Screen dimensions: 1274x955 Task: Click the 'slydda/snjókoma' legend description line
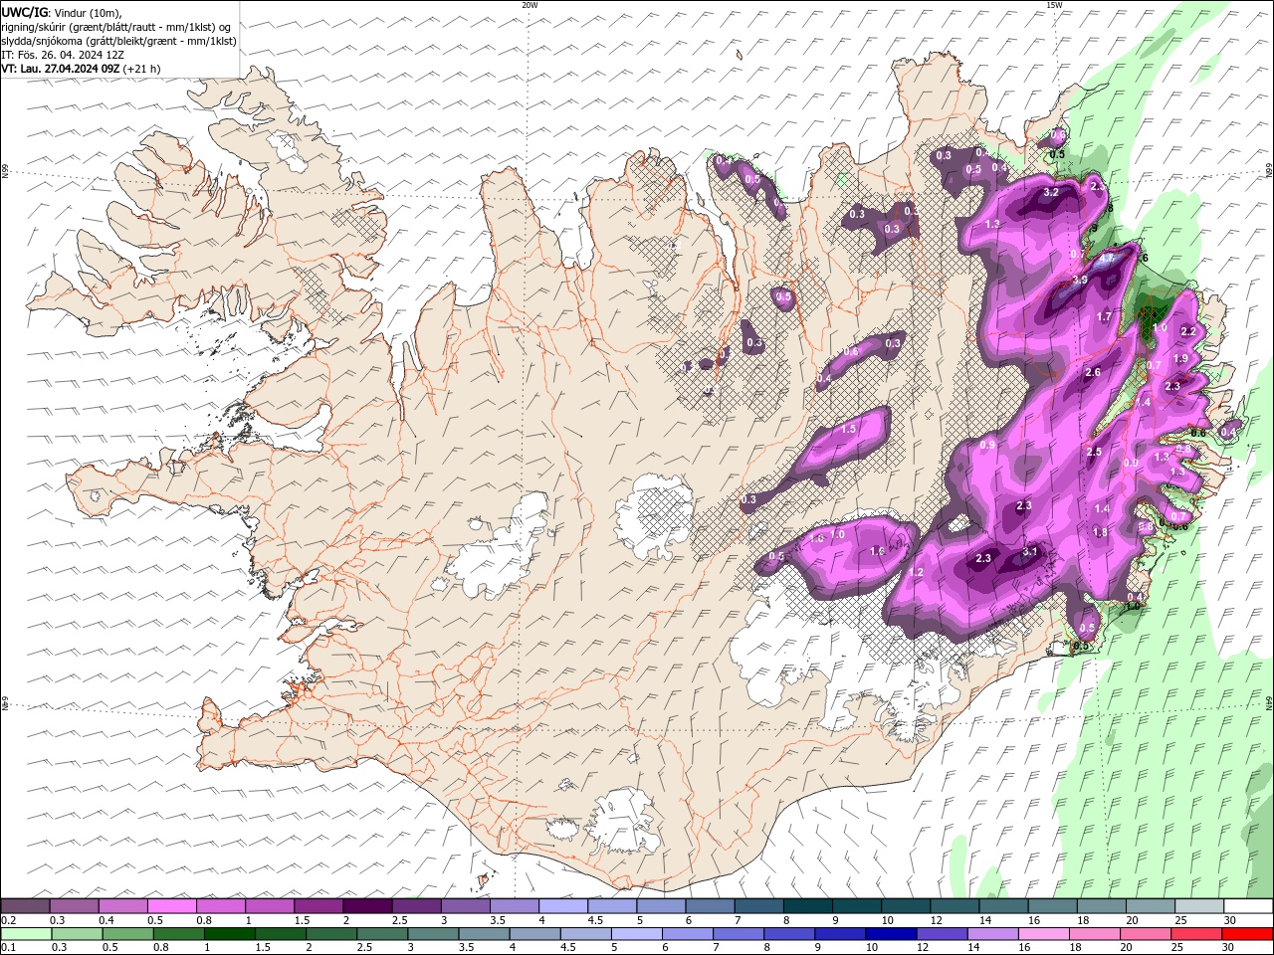tap(118, 41)
